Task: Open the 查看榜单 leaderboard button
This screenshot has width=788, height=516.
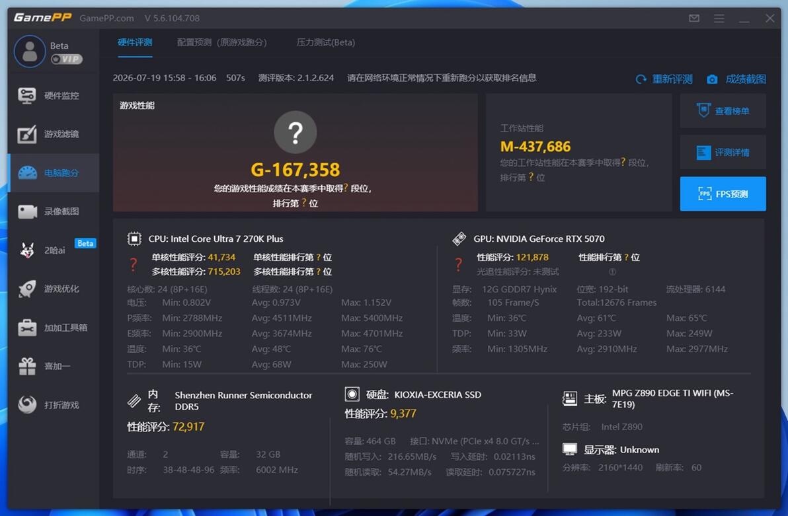Action: (723, 110)
